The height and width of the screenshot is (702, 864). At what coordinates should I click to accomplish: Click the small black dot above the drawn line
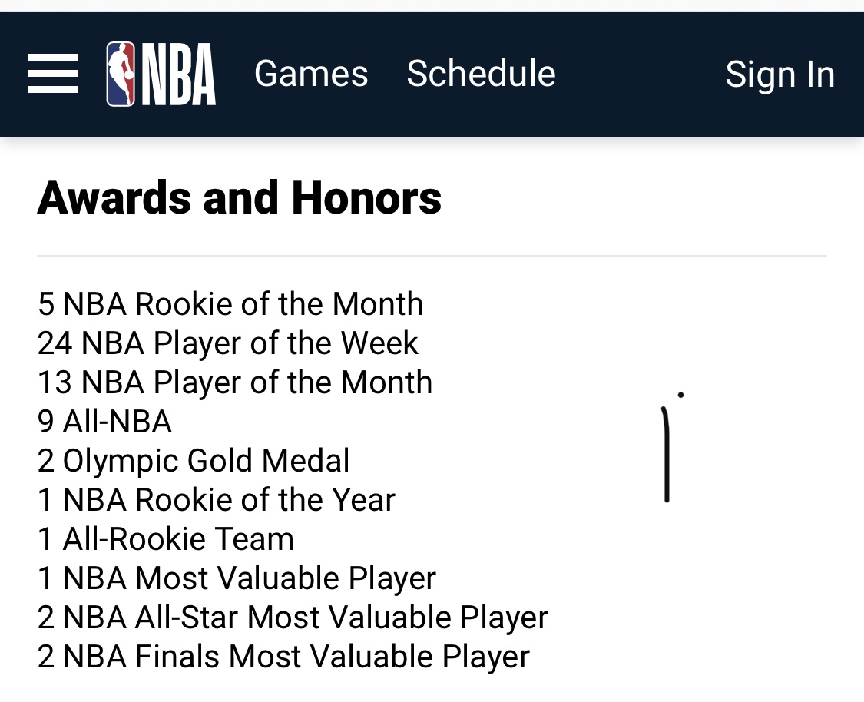tap(680, 395)
